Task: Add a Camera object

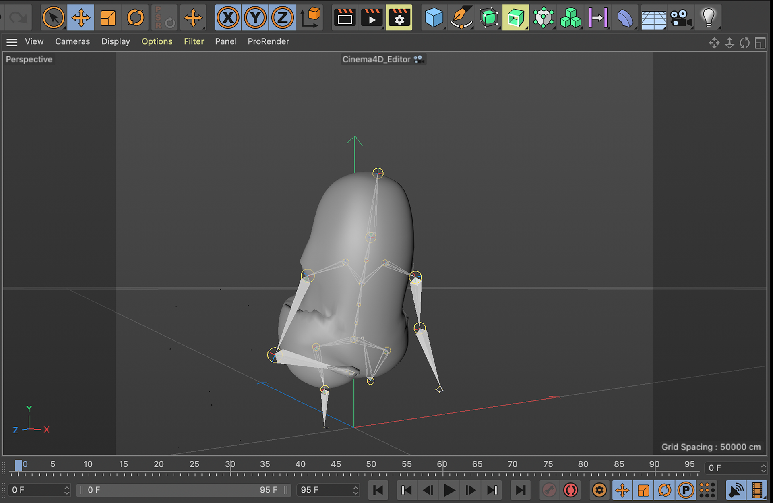Action: [x=681, y=18]
